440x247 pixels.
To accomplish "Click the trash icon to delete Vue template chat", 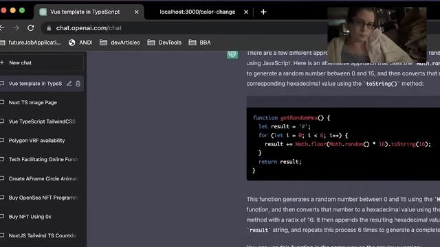I will click(x=78, y=84).
